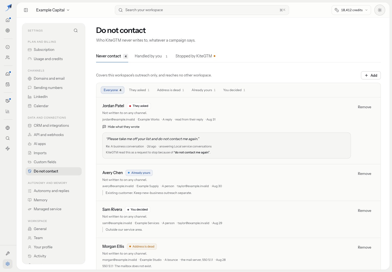Open the inbox icon in the left rail
Image resolution: width=392 pixels, height=272 pixels.
tap(8, 74)
